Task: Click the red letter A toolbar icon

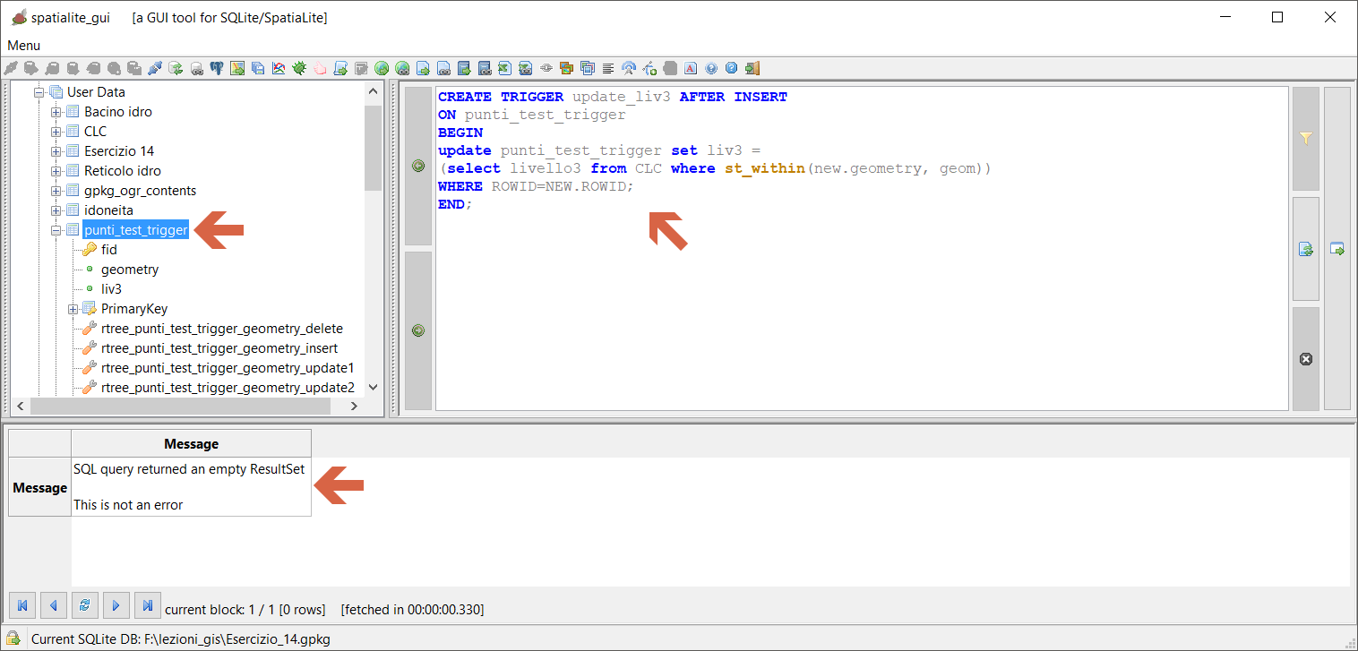Action: pos(691,68)
